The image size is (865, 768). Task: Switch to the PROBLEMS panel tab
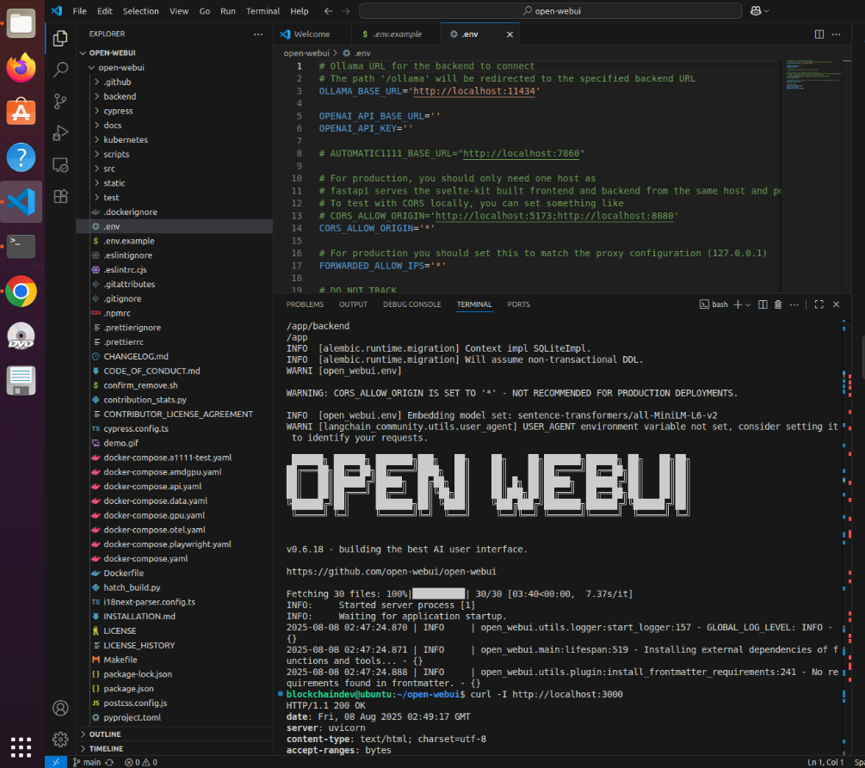(x=305, y=304)
